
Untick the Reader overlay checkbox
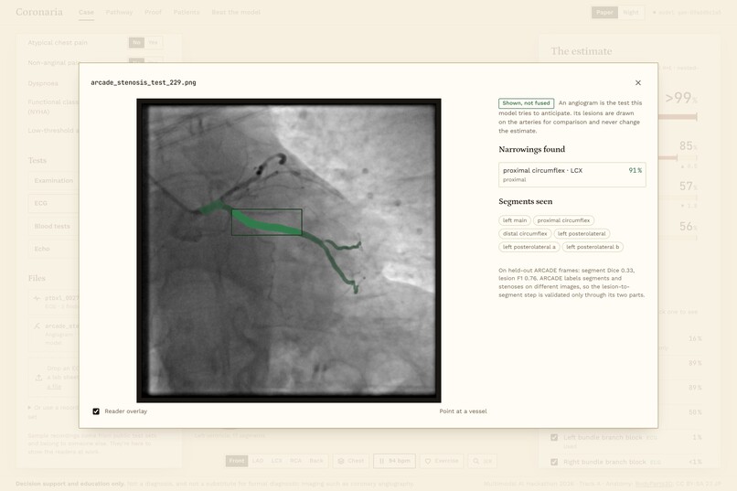point(96,411)
